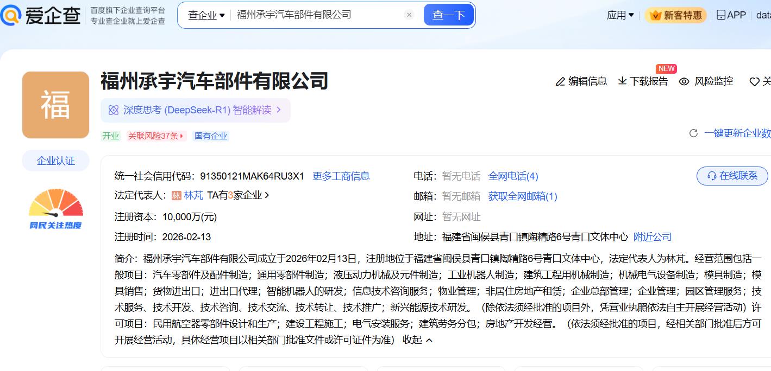This screenshot has height=371, width=771.
Task: Open the 查企业 search type dropdown
Action: [x=206, y=15]
